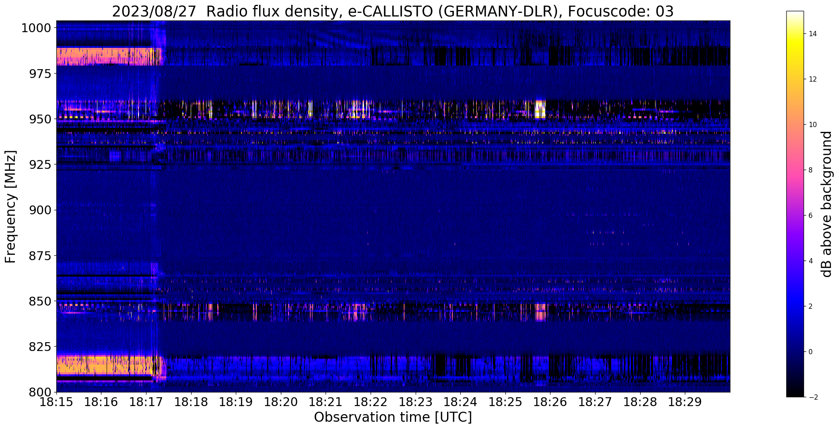Click the 875 MHz frequency tick label
The image size is (839, 429).
pos(40,255)
